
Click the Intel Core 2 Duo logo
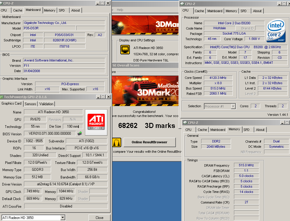(276, 31)
